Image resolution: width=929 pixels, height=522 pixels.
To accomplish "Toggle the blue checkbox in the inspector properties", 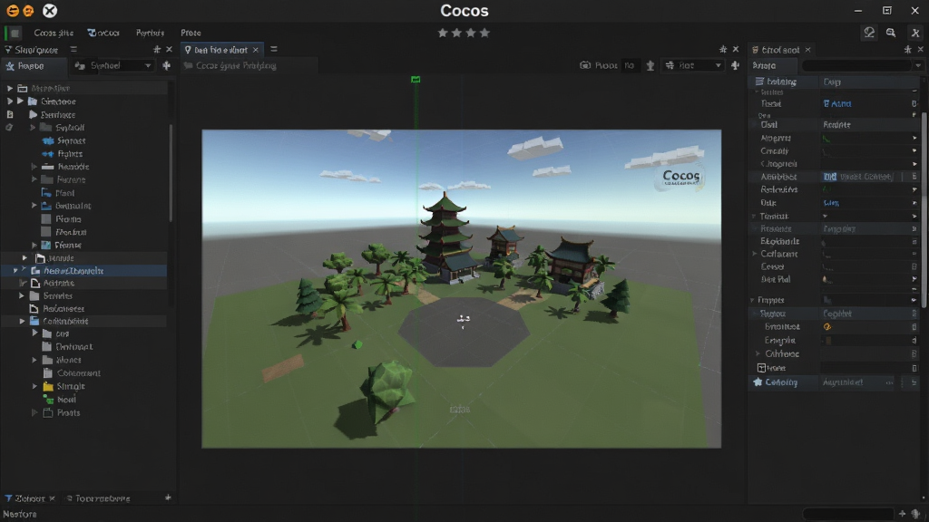I will coord(829,177).
